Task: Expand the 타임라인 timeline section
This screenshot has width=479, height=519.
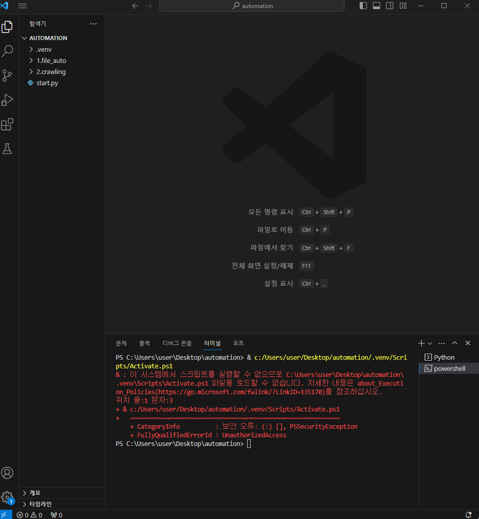Action: (62, 504)
